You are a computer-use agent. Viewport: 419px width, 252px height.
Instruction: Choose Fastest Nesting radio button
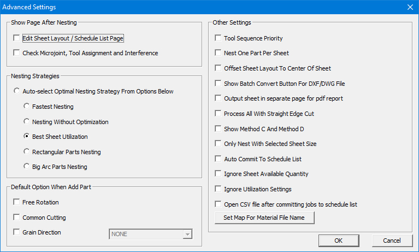pos(27,107)
